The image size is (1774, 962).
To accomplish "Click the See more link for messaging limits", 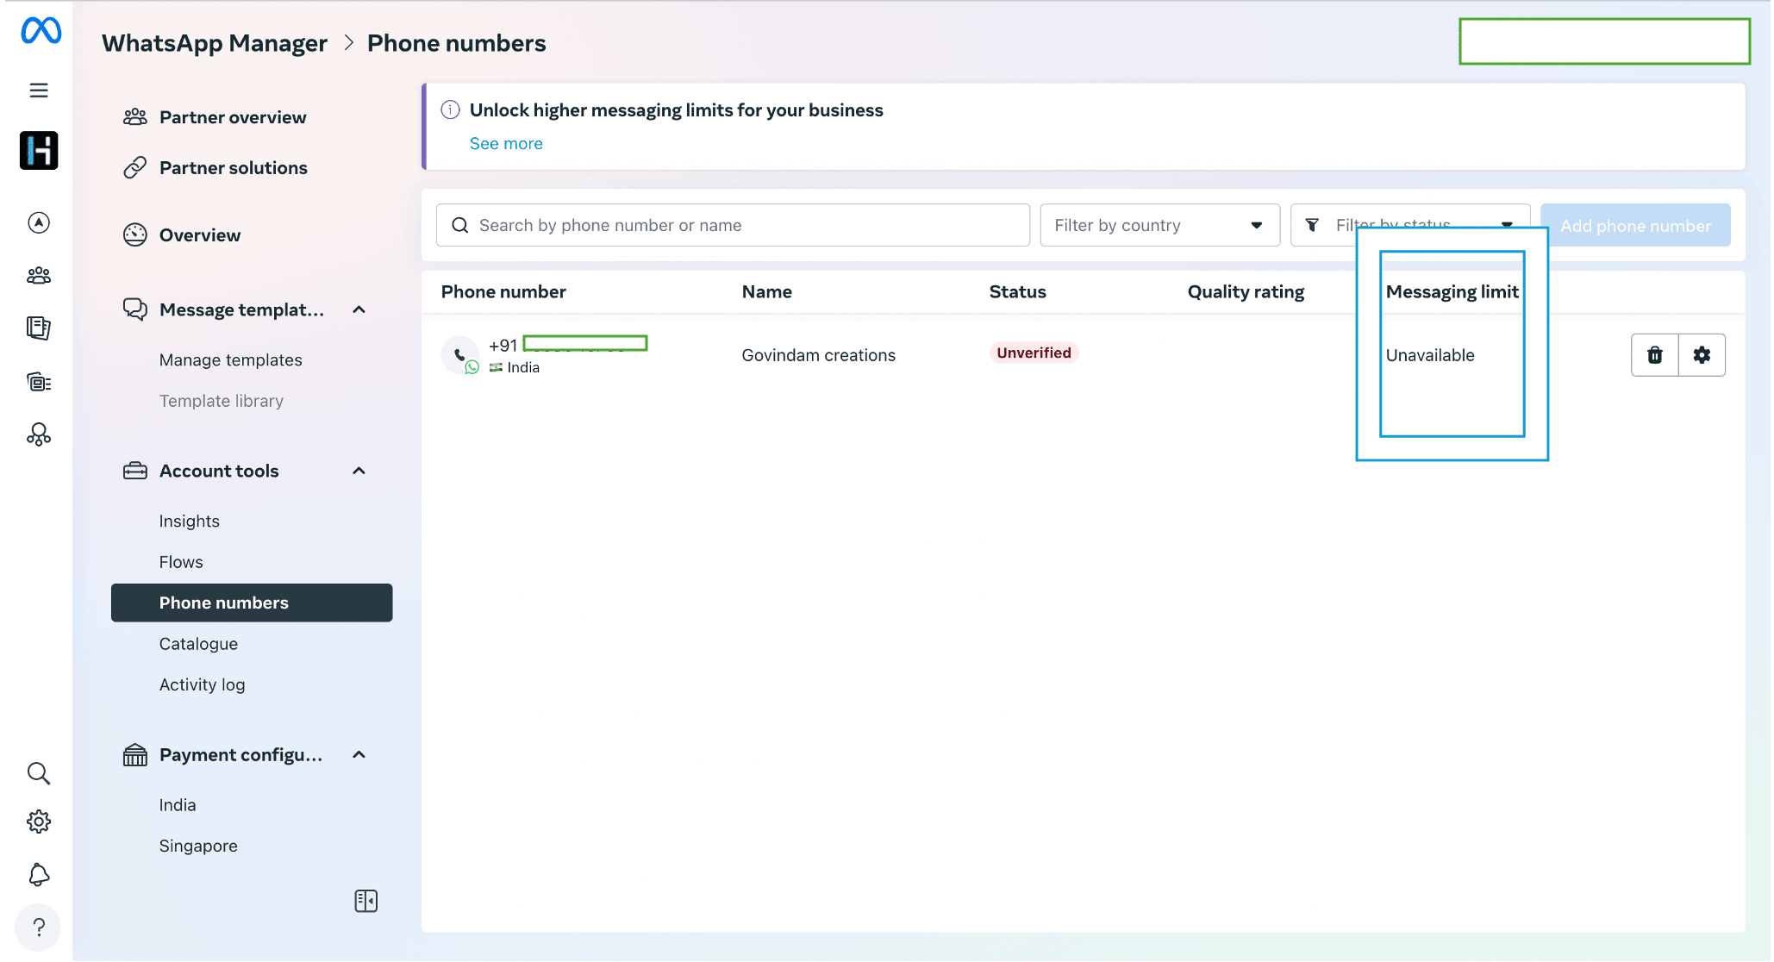I will 506,143.
